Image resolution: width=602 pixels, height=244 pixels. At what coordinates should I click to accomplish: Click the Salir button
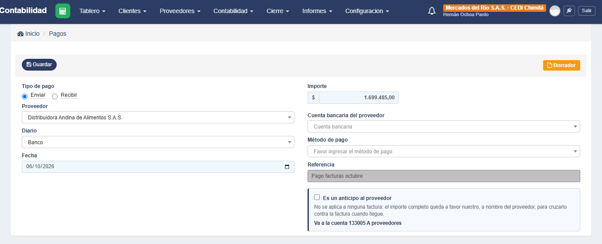click(x=587, y=11)
